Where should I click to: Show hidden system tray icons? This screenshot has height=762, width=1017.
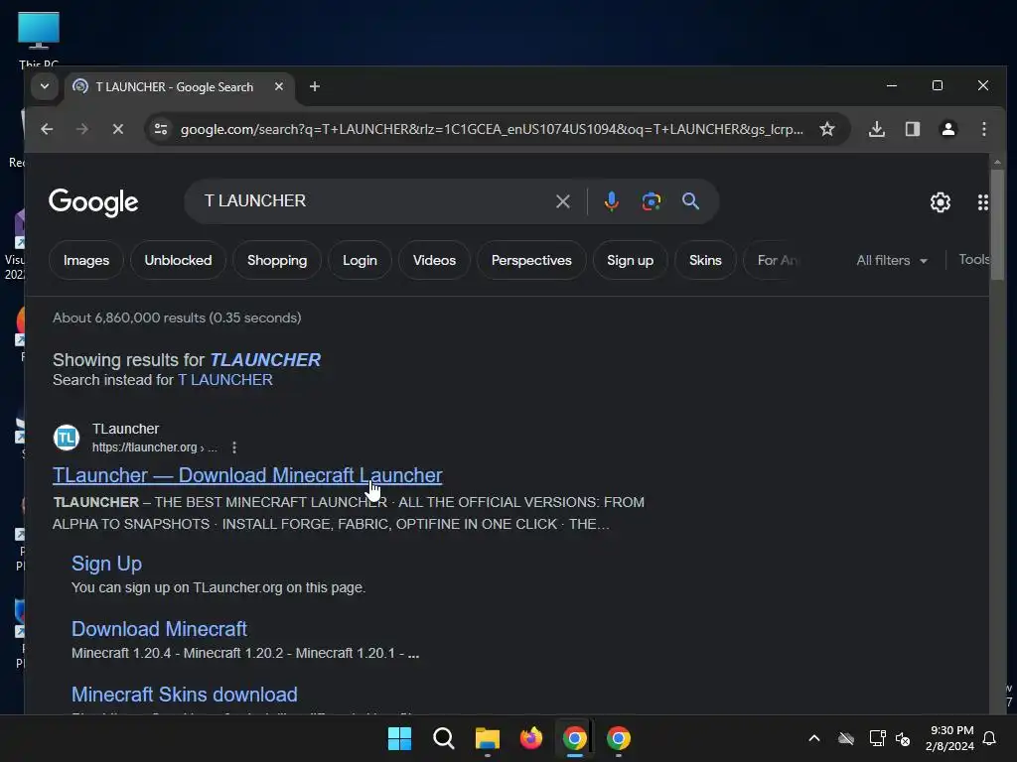[814, 738]
